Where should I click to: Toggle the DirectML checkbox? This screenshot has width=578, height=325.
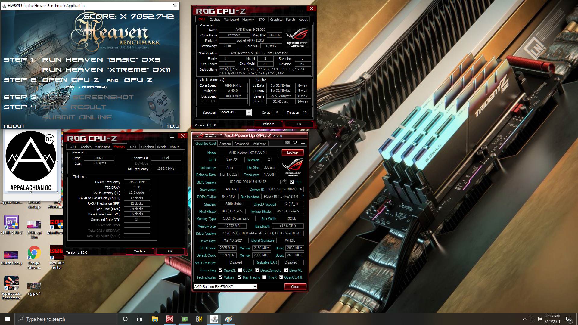pyautogui.click(x=286, y=271)
